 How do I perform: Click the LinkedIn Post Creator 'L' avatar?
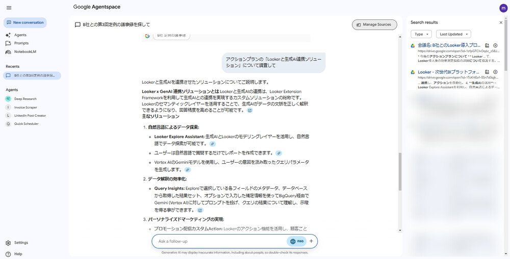click(x=8, y=116)
